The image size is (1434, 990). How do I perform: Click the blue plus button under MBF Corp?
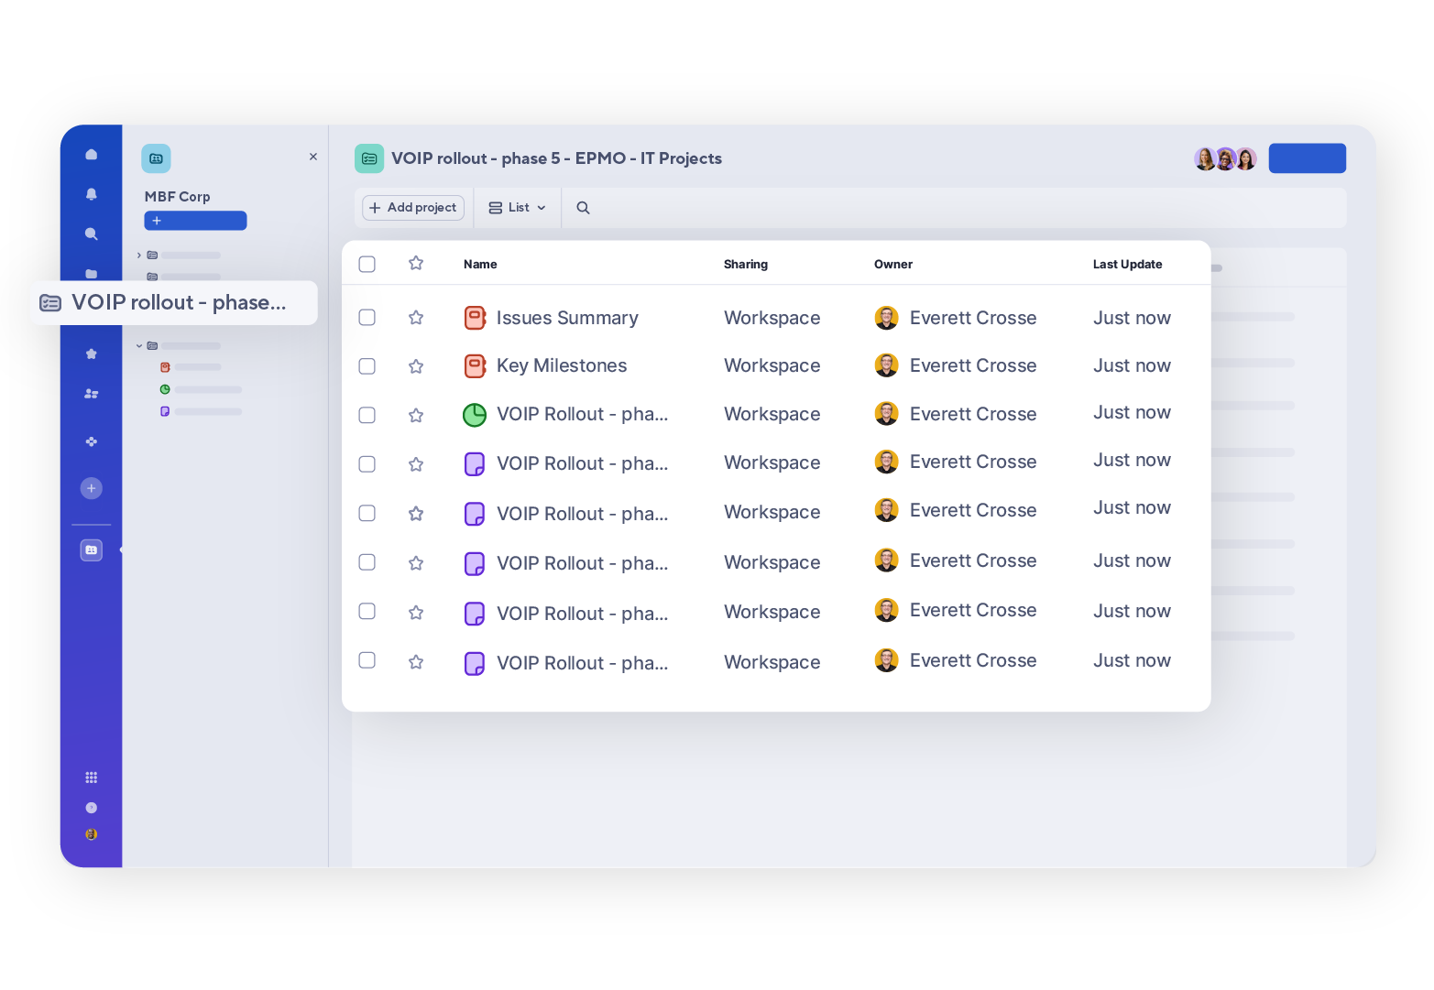tap(195, 220)
